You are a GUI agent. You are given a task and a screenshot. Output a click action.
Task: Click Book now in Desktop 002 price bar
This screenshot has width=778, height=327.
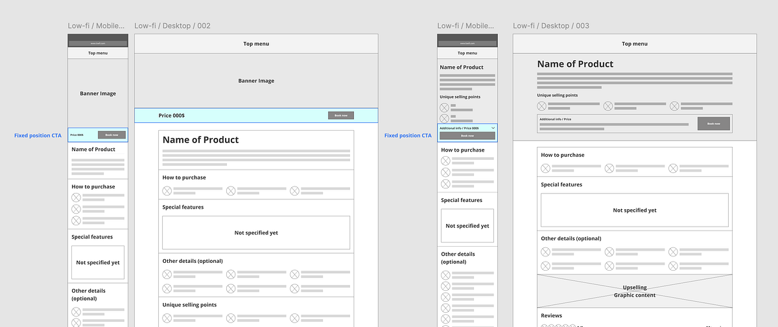tap(341, 115)
